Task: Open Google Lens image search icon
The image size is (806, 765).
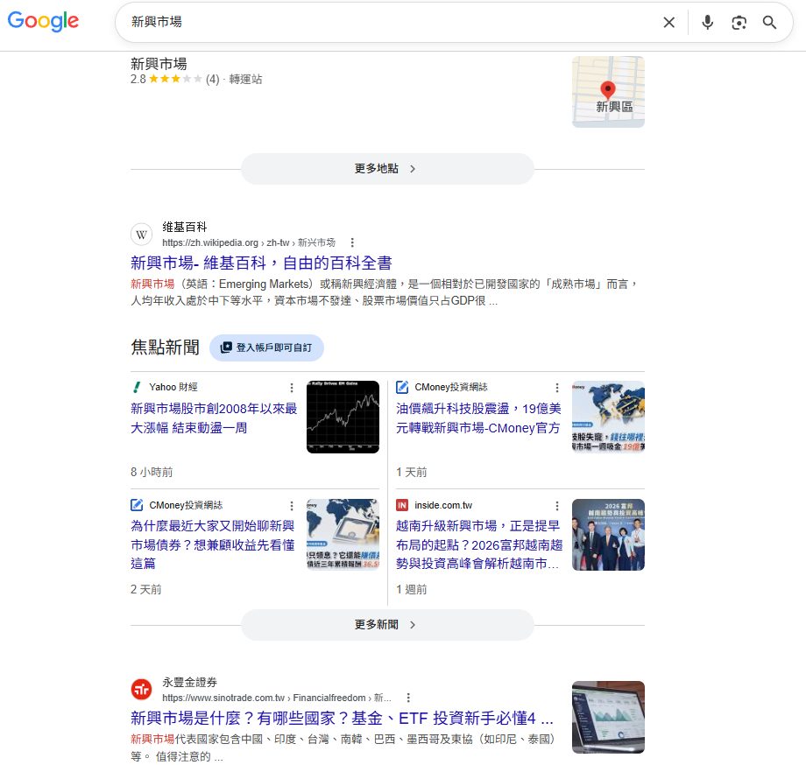Action: tap(739, 22)
